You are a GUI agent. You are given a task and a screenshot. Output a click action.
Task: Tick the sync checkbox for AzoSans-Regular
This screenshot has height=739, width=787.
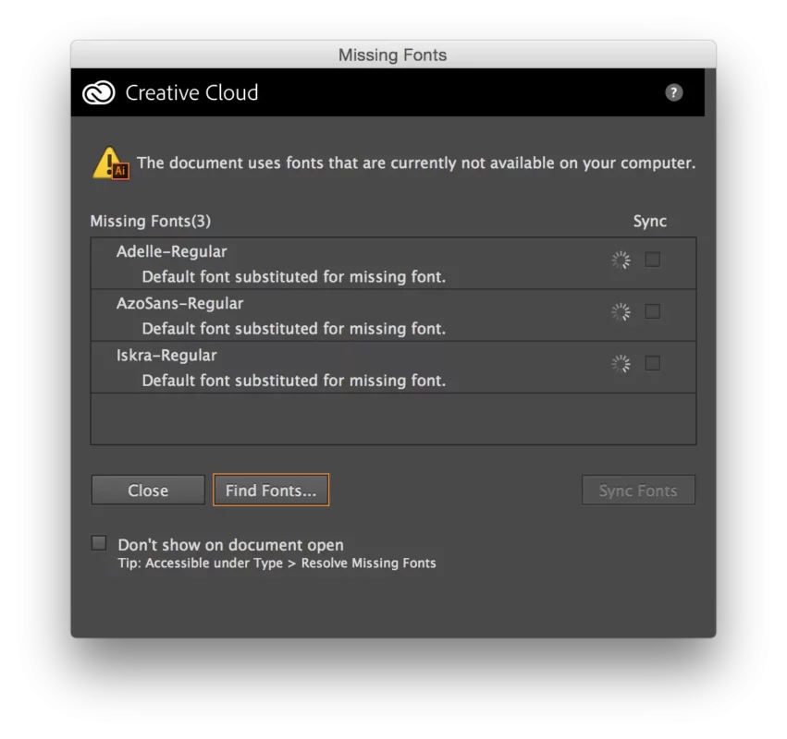(x=653, y=311)
